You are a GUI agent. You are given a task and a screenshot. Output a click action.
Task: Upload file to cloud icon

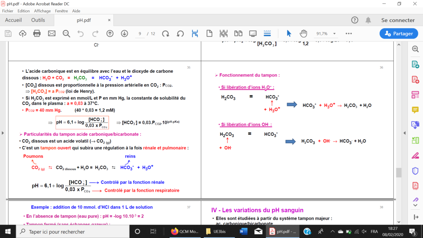[x=22, y=33]
